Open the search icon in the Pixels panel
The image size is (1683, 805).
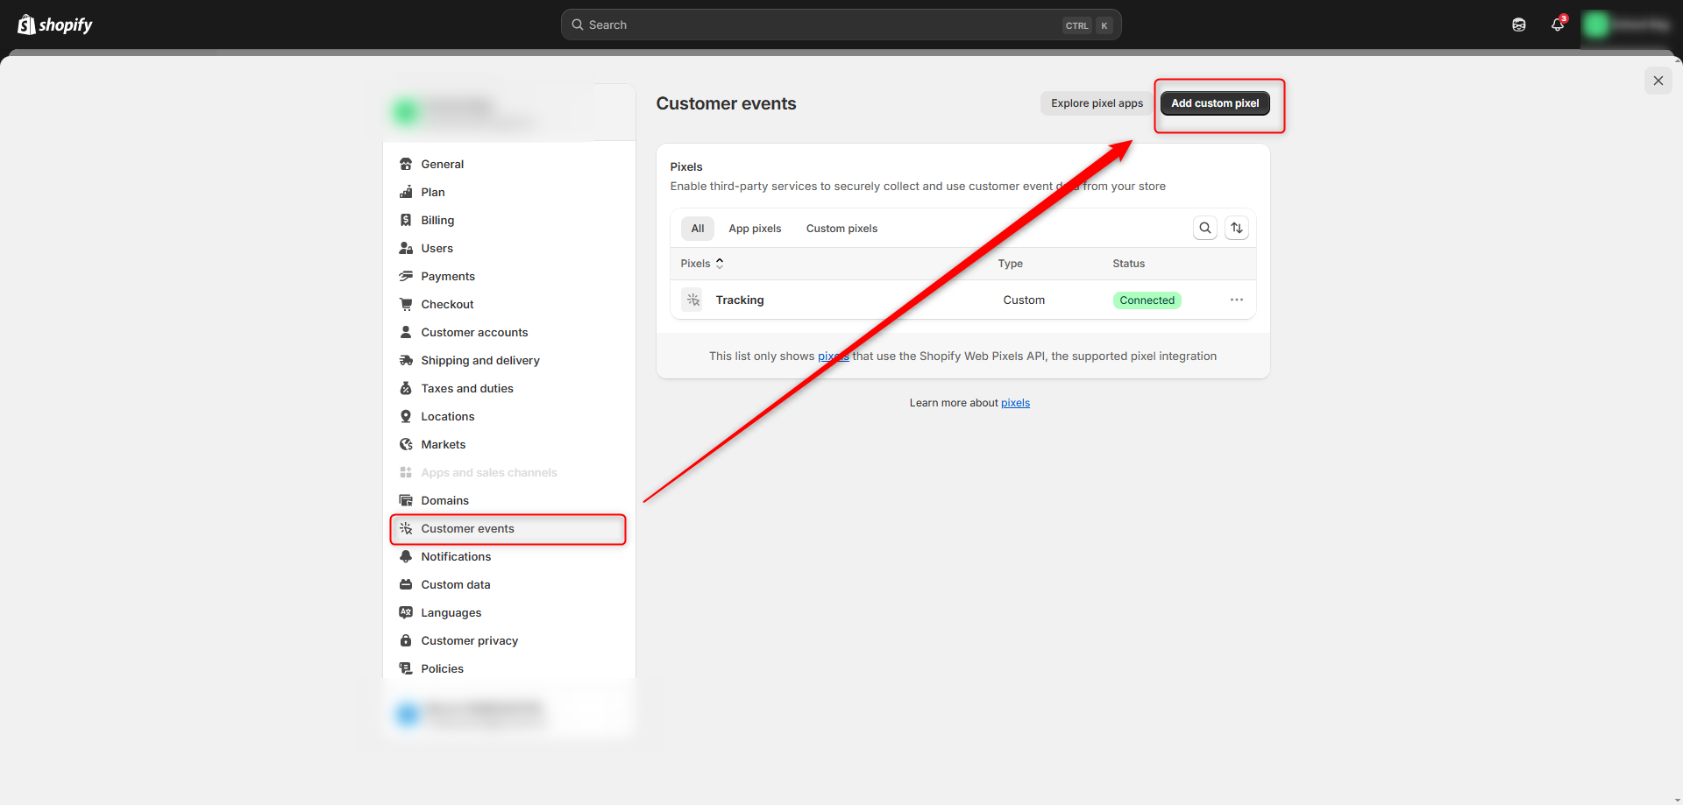pyautogui.click(x=1204, y=228)
